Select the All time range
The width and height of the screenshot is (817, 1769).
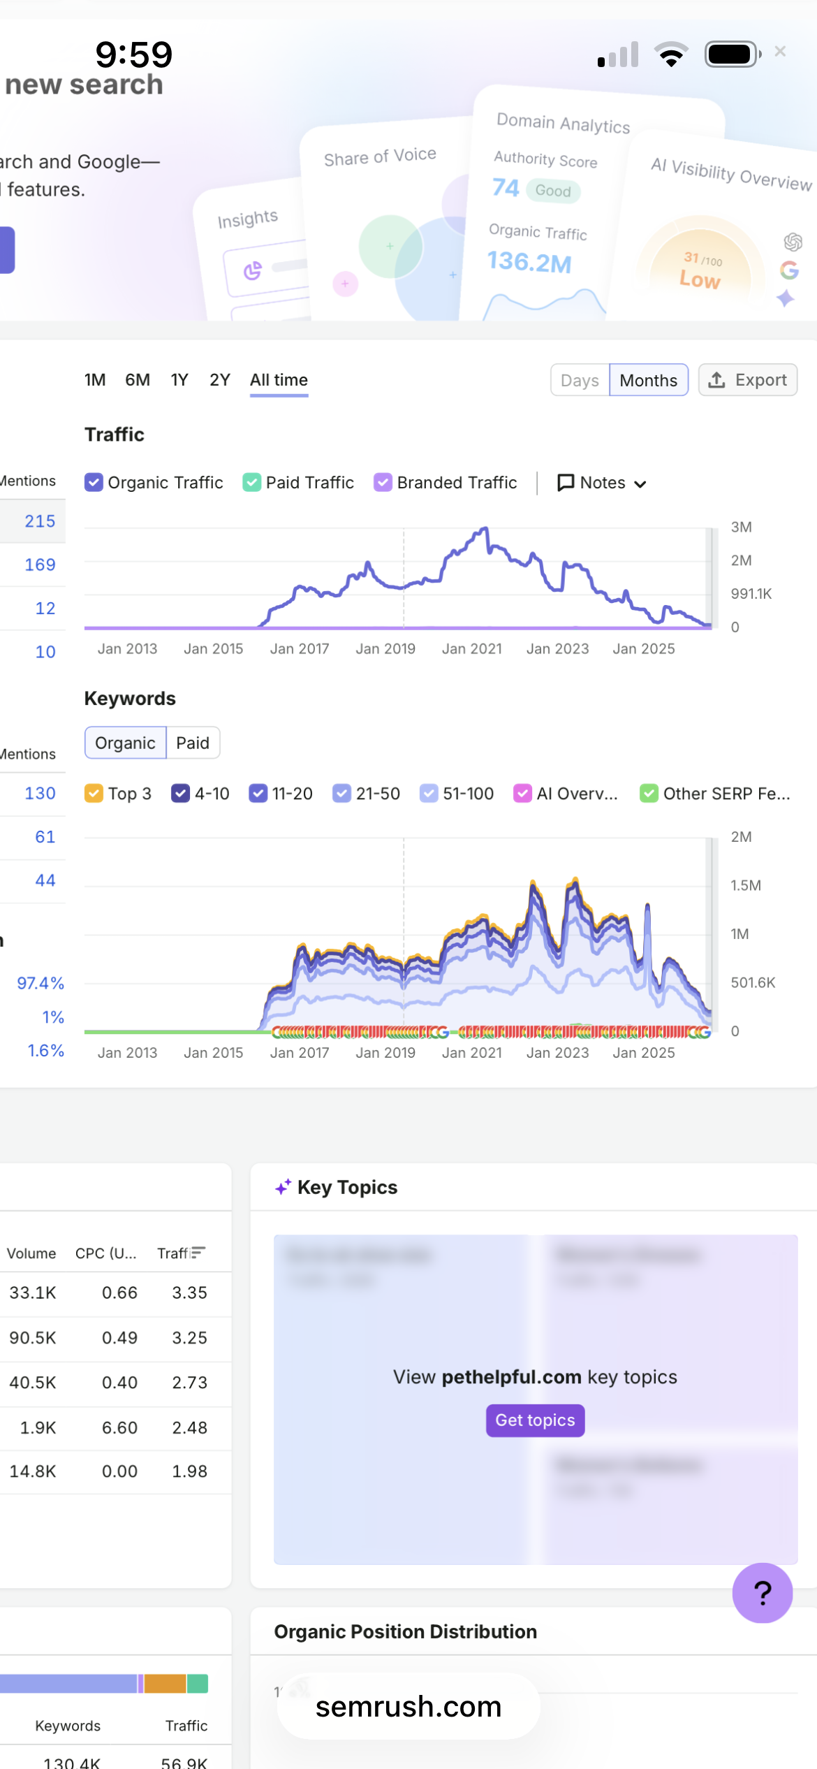[x=279, y=380]
